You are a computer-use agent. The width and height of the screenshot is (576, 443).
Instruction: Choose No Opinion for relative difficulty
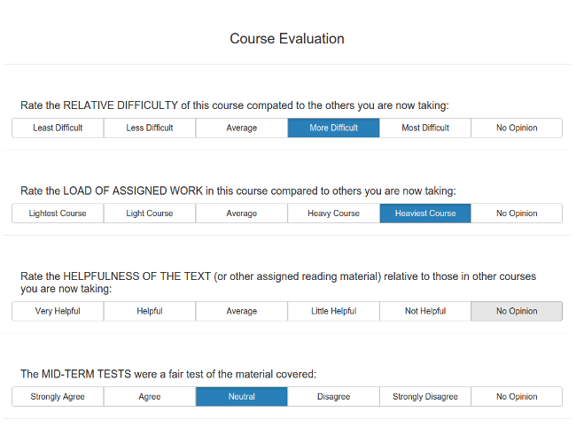coord(517,128)
